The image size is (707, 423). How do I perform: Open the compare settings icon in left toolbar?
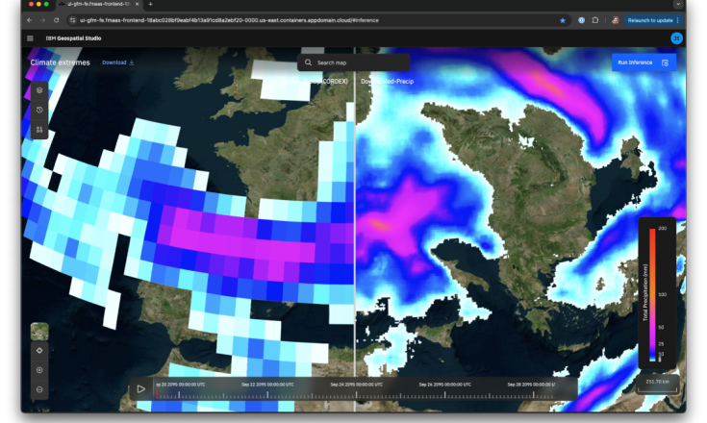coord(39,129)
